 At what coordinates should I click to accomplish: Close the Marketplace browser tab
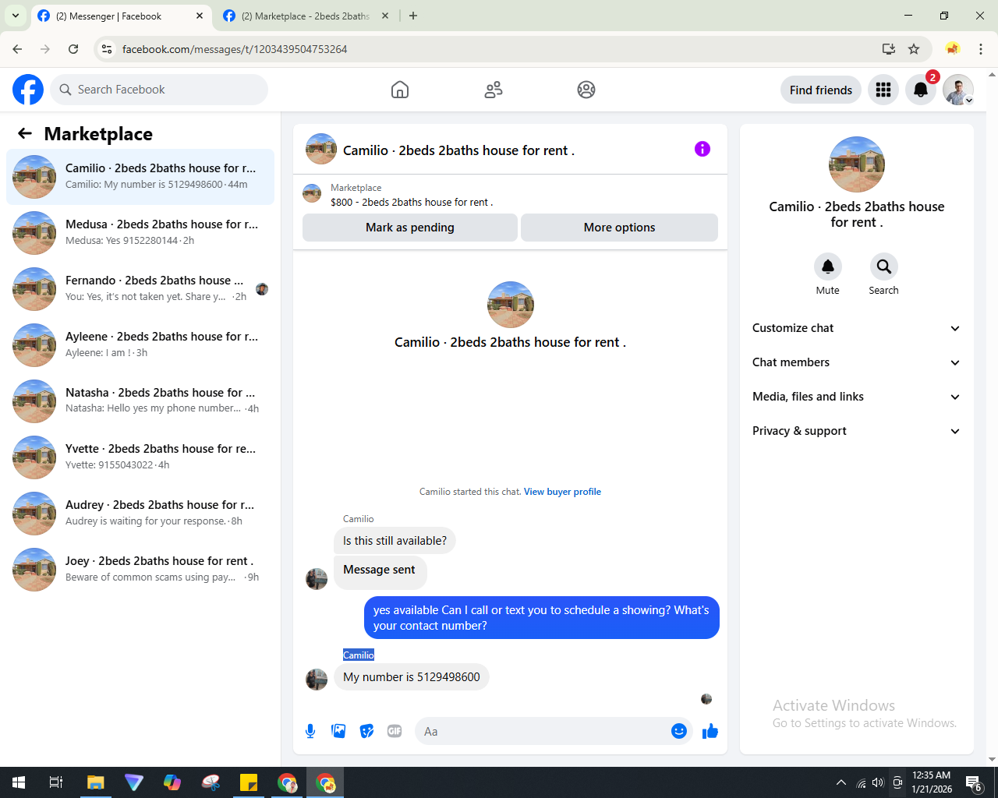click(384, 16)
